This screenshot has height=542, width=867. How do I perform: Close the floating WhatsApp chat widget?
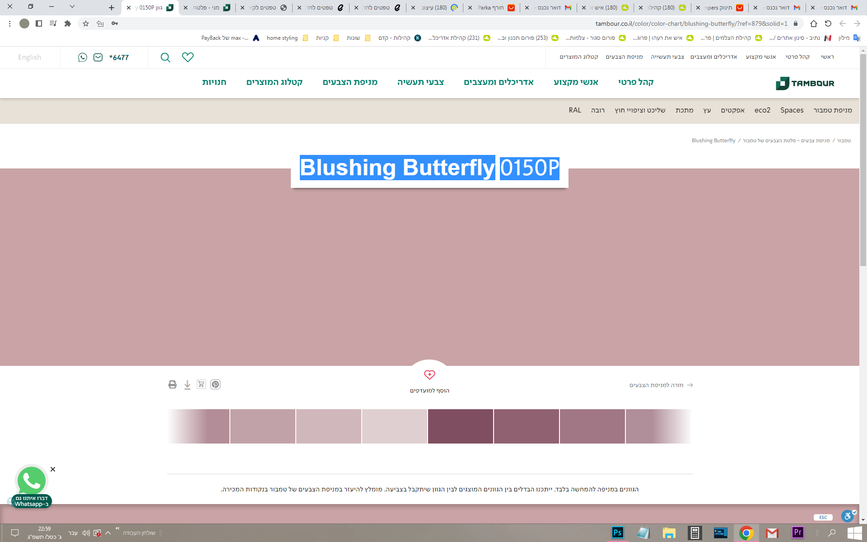[53, 469]
